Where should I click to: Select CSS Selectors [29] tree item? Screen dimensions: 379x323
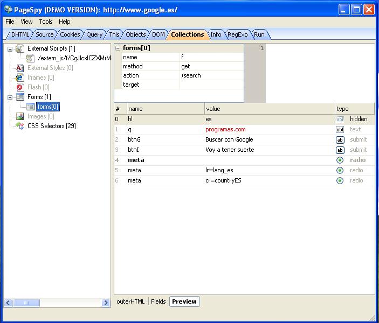coord(52,126)
